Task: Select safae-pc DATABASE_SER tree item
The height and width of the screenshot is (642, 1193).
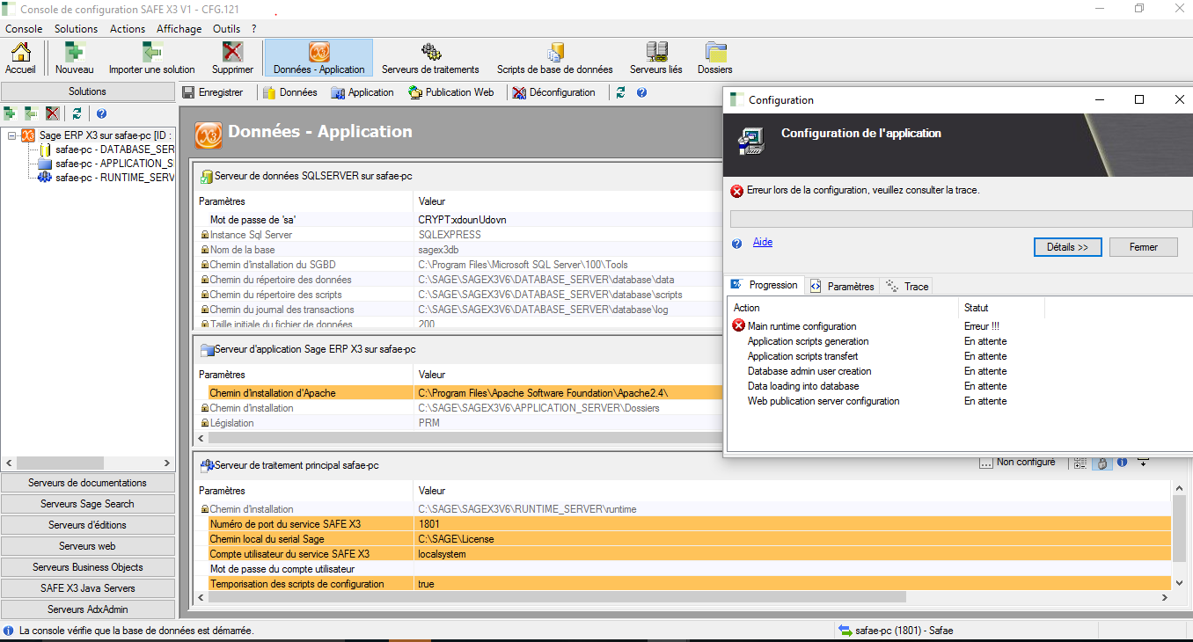Action: 106,150
